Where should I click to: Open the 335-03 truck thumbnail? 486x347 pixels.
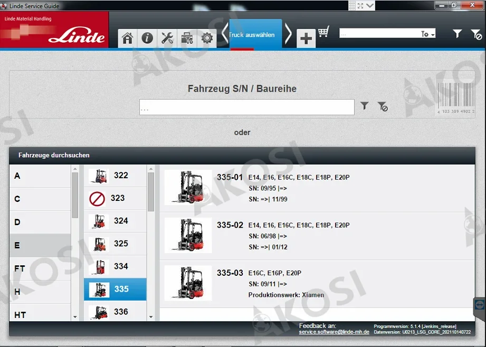[188, 283]
